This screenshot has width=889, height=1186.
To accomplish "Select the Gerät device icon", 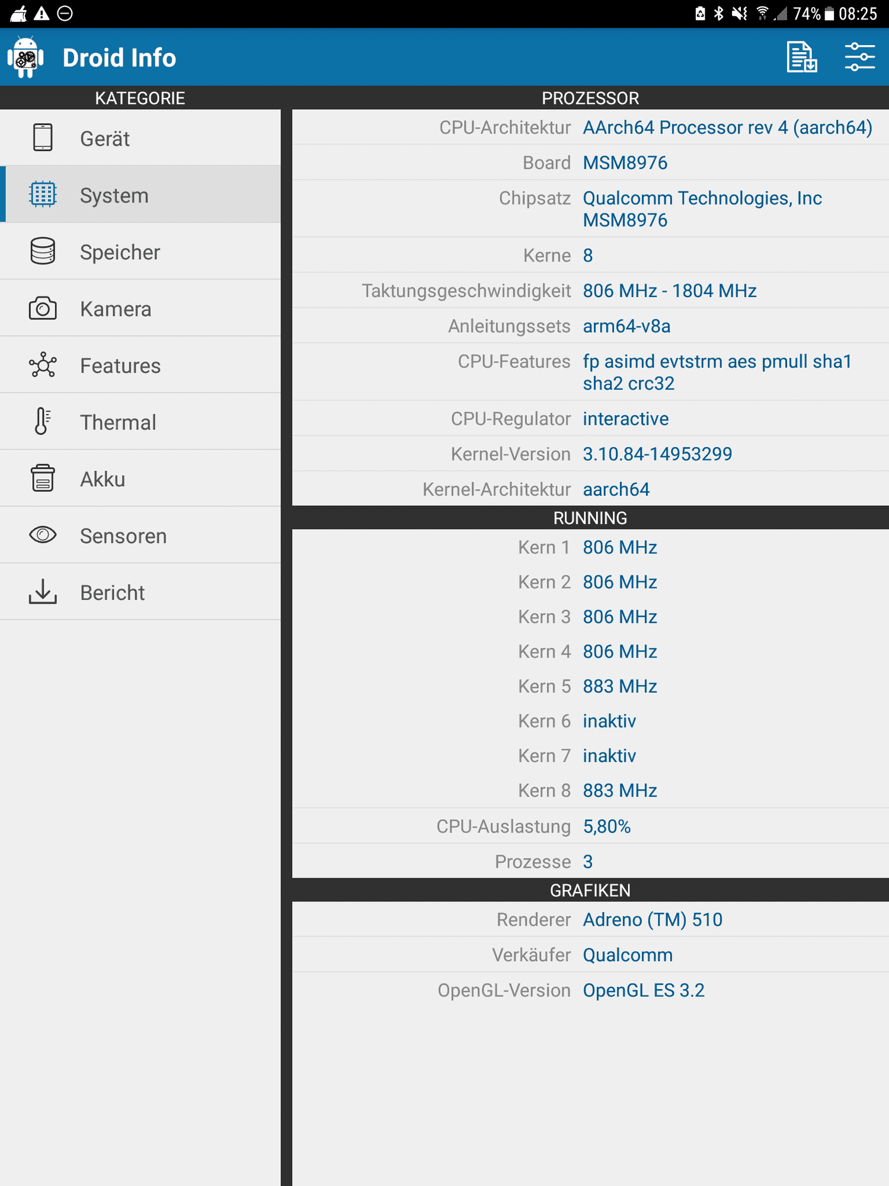I will point(43,138).
